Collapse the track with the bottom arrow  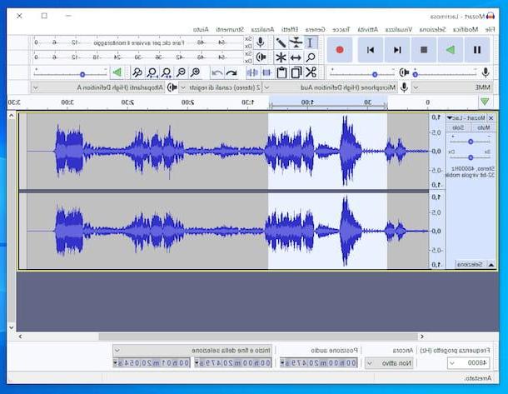491,265
